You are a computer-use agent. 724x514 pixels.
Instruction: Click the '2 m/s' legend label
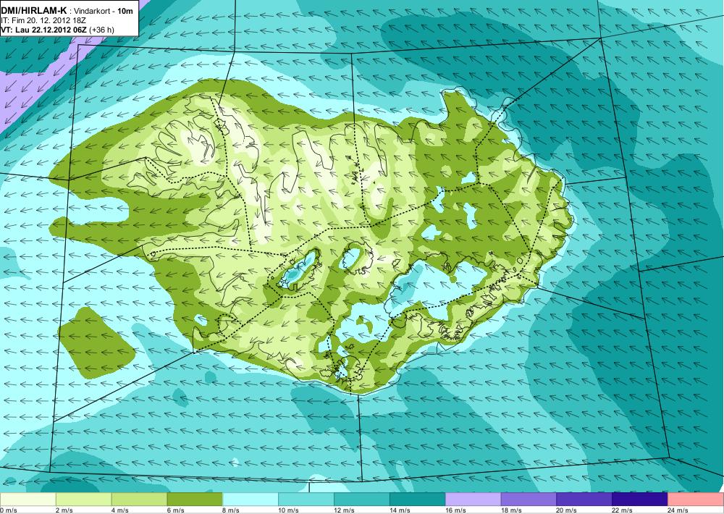[64, 510]
